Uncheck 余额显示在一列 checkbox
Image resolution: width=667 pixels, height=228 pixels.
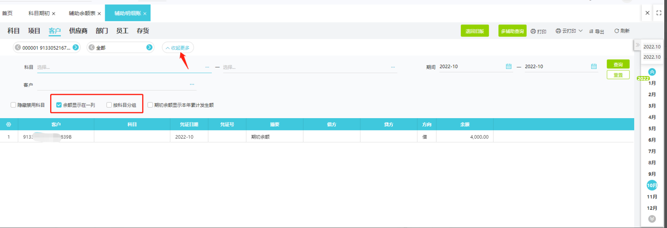pyautogui.click(x=59, y=105)
